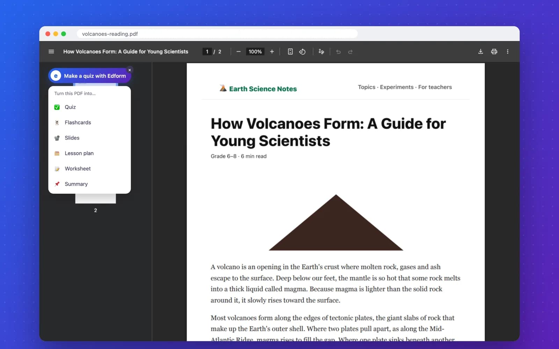Pick Worksheet from the list
The width and height of the screenshot is (559, 349).
click(x=89, y=169)
